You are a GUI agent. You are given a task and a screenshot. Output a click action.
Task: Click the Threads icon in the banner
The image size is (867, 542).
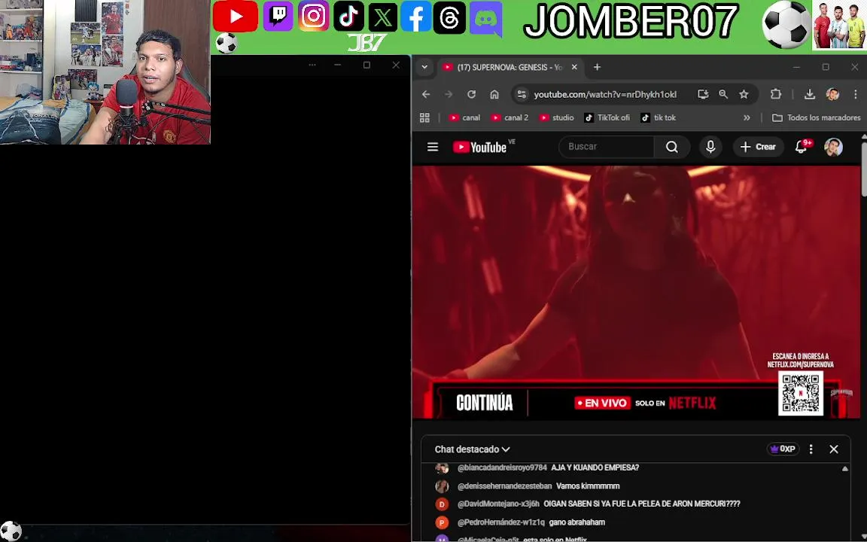point(449,18)
